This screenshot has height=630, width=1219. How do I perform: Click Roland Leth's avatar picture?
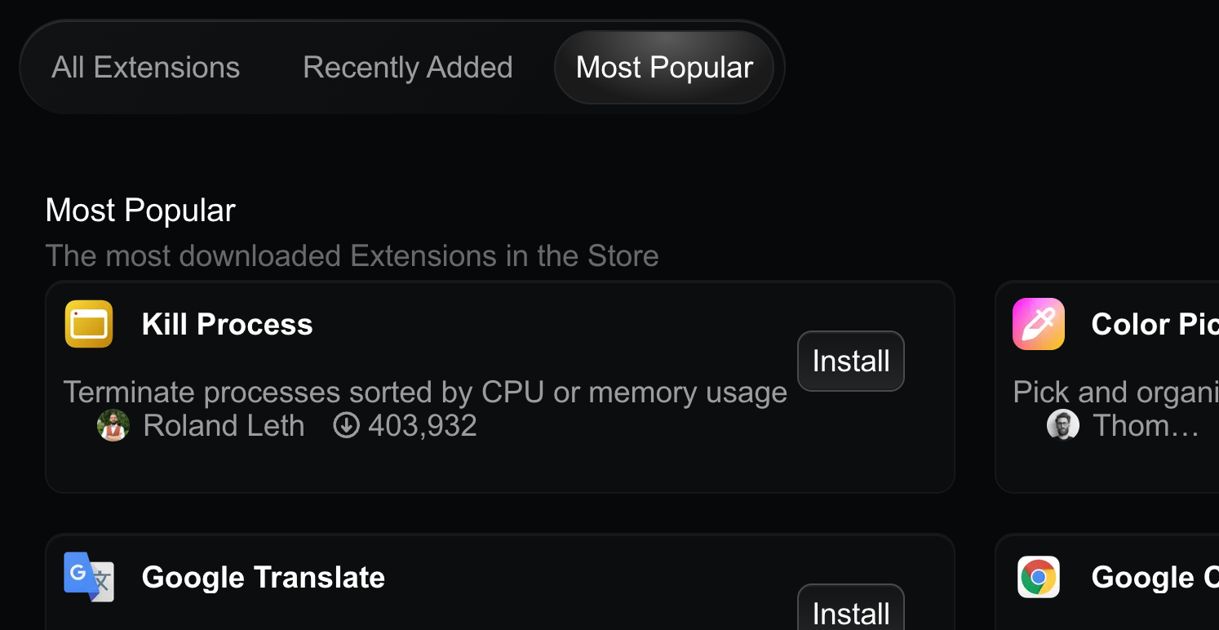point(113,426)
